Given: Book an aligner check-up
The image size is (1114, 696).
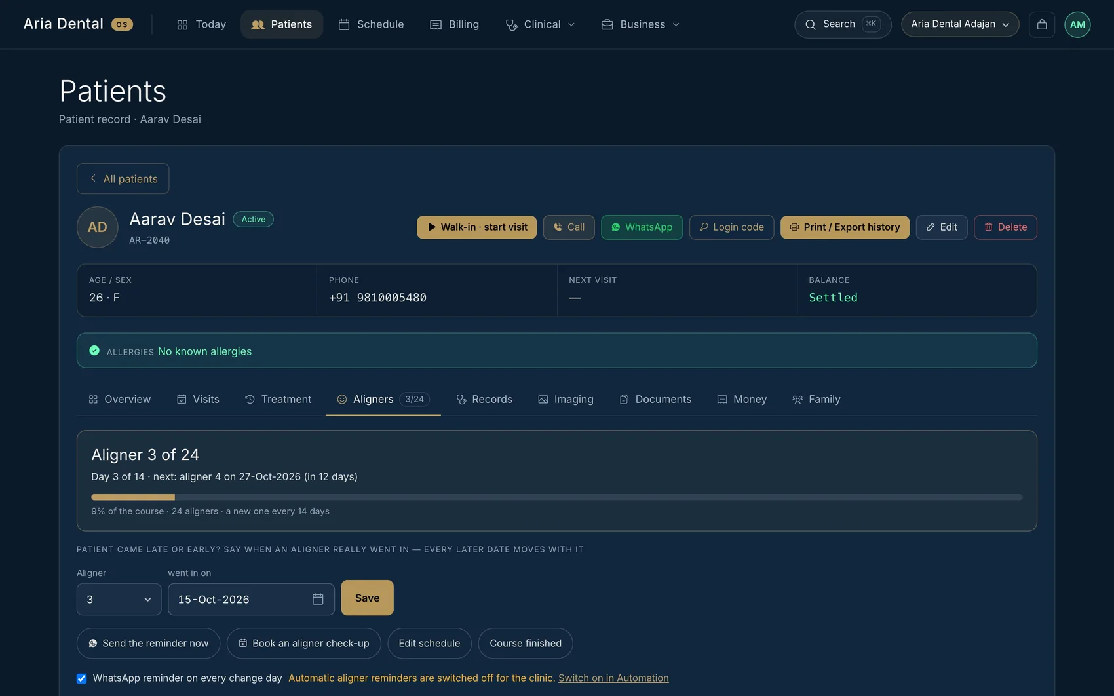Looking at the screenshot, I should point(303,643).
